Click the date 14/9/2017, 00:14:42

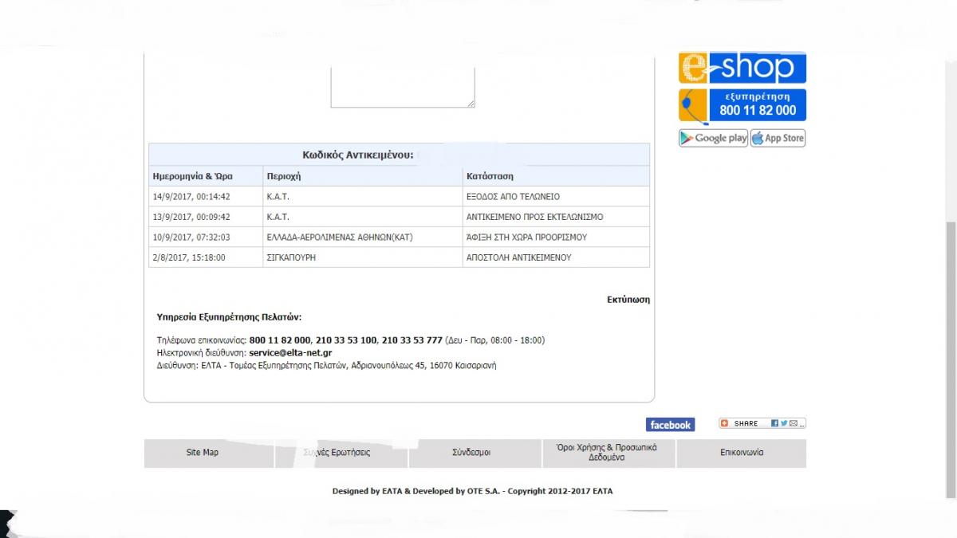click(191, 197)
